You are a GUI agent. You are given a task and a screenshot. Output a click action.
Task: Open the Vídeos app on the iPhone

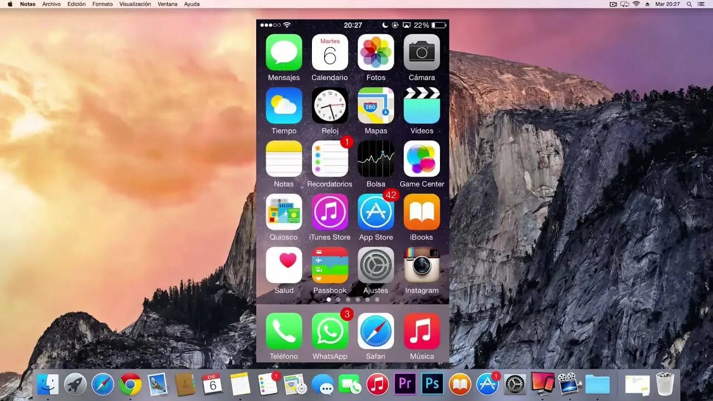click(422, 105)
